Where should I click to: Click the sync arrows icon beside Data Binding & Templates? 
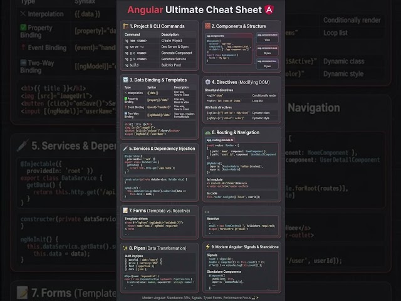[x=125, y=80]
